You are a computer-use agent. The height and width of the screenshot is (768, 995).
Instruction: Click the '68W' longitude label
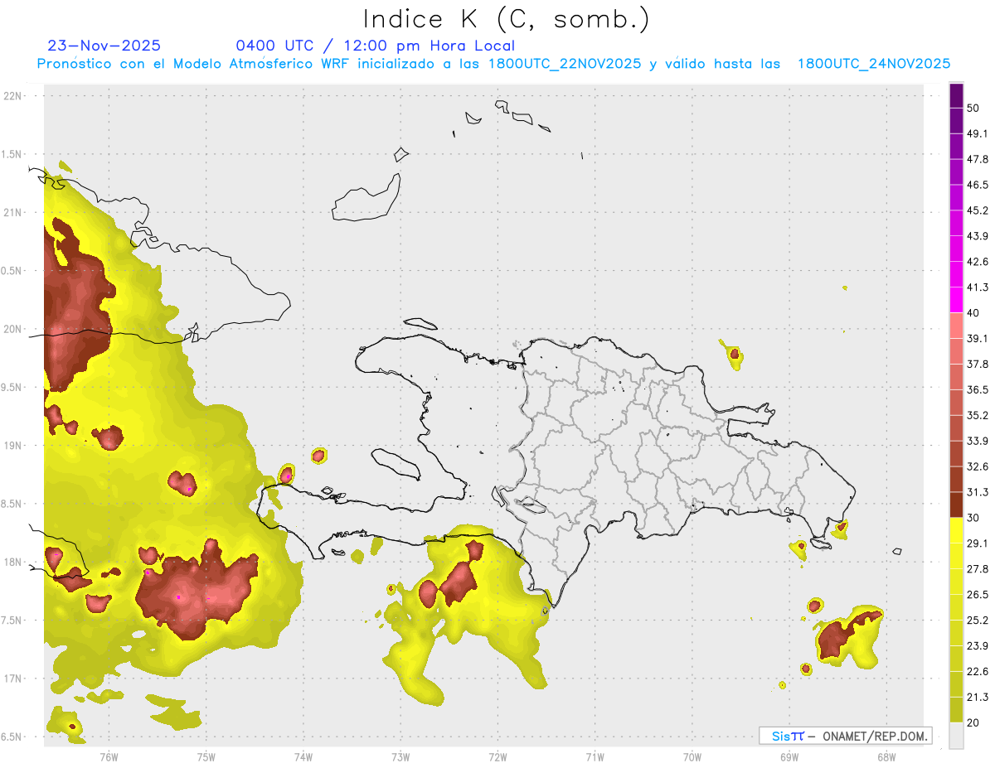click(x=886, y=756)
